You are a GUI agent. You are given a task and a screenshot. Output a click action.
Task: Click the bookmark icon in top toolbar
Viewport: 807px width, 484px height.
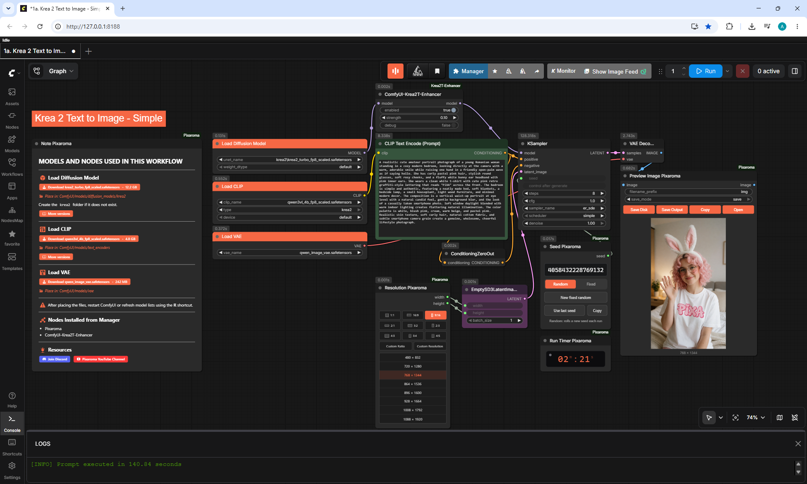pyautogui.click(x=437, y=71)
